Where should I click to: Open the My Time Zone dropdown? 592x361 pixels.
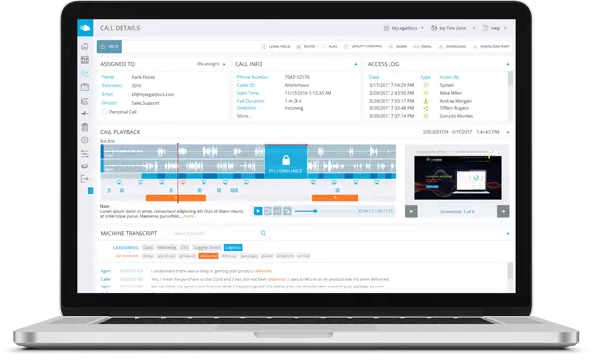coord(453,28)
